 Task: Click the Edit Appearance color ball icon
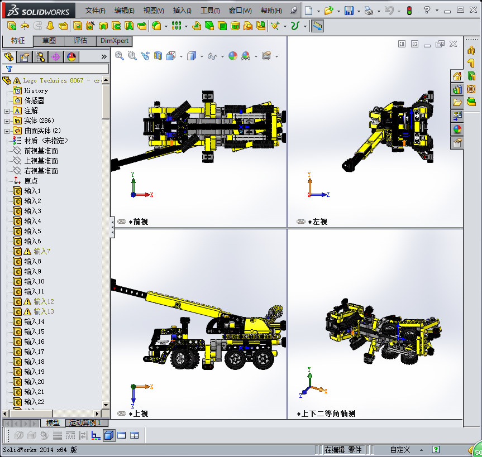233,56
